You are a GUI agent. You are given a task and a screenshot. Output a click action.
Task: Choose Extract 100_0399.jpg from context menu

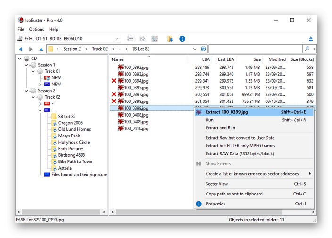coord(254,112)
